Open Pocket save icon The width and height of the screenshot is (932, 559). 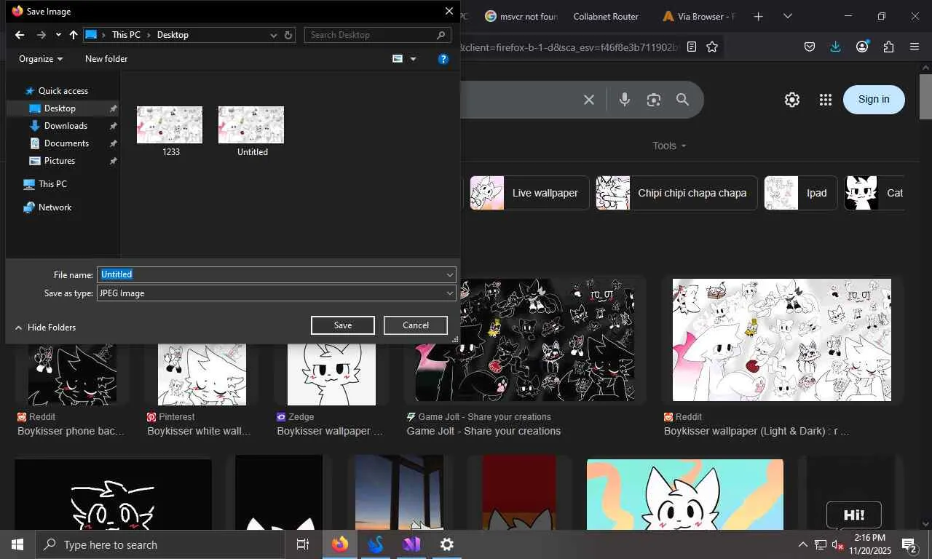(x=809, y=47)
